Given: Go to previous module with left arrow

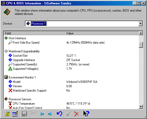Looking at the screenshot, I should click(x=42, y=114).
